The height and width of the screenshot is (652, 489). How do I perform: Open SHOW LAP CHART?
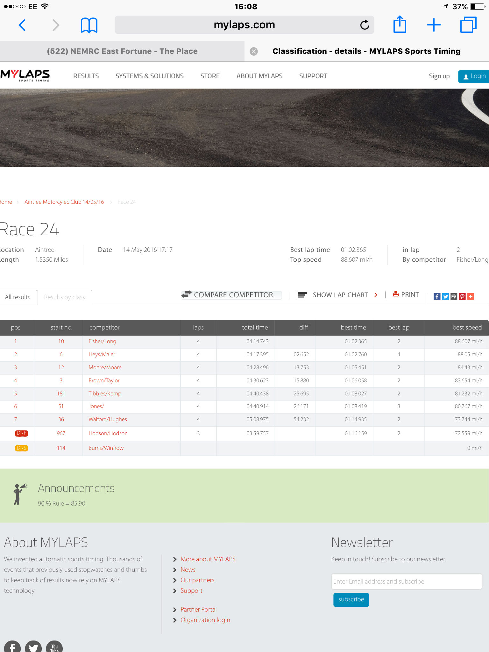pyautogui.click(x=340, y=295)
